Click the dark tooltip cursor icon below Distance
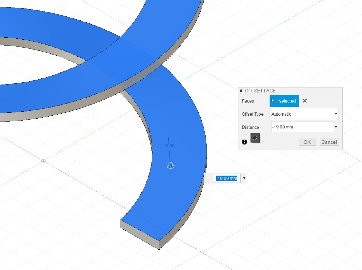 click(x=255, y=138)
